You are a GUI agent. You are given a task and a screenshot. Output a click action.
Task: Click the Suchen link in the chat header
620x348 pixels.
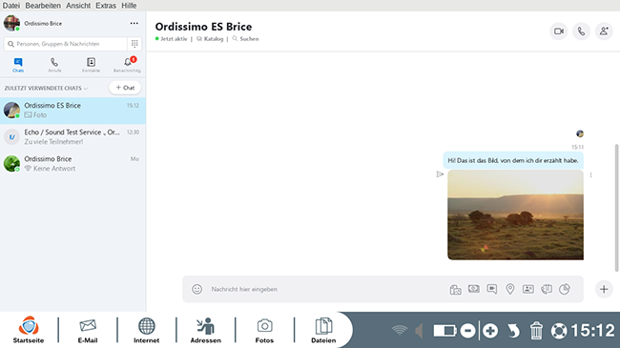245,39
